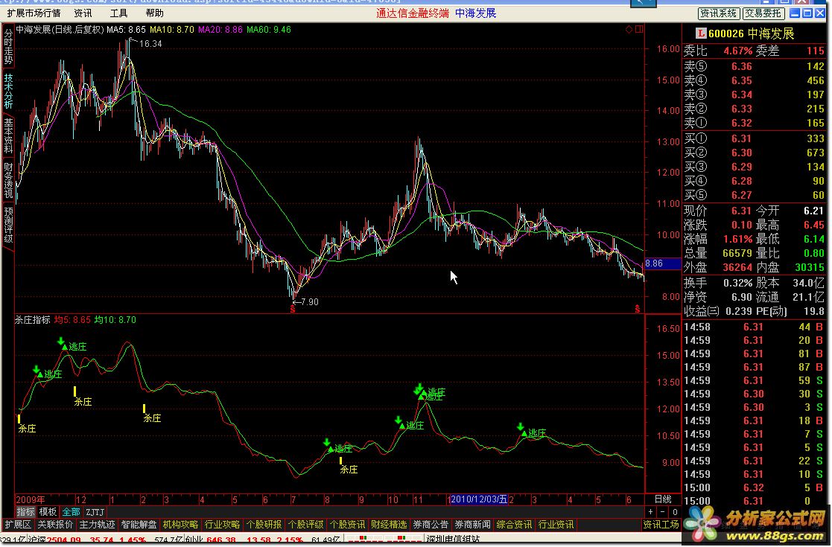The image size is (832, 547).
Task: Click the red diamond icon above the chart
Action: 629,29
